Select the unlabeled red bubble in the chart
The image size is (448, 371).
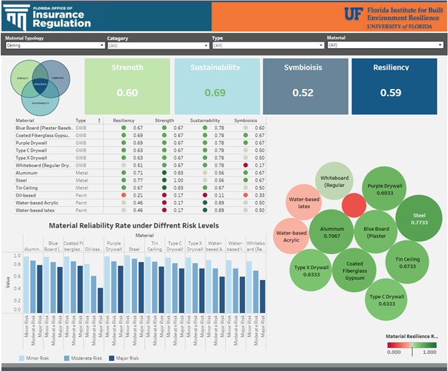pos(353,205)
